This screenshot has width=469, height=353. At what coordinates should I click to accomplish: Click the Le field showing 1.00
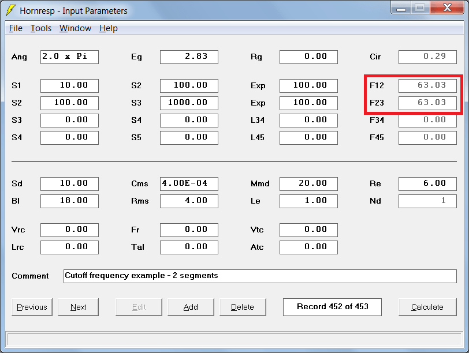308,201
